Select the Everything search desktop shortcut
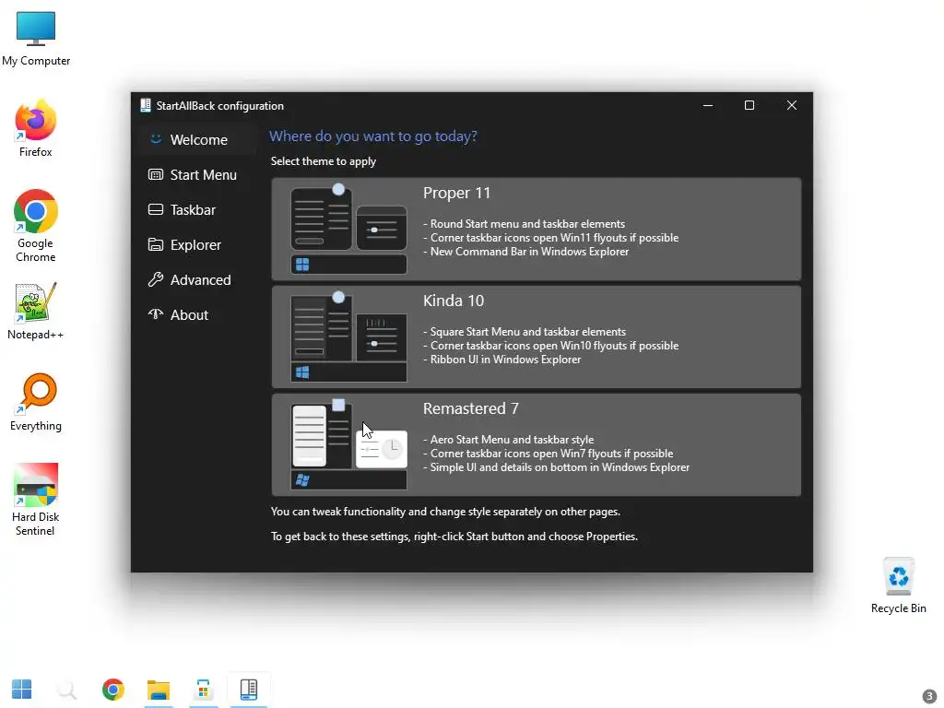The width and height of the screenshot is (944, 708). pos(36,402)
